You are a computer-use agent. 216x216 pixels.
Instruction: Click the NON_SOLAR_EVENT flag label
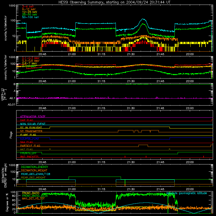click(x=33, y=124)
